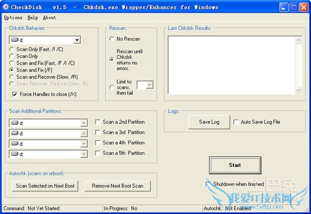Select Limit to scans, then fail

[x=112, y=87]
